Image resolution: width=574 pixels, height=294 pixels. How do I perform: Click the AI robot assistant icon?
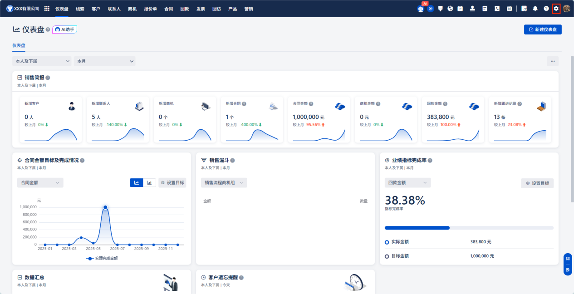[x=420, y=9]
